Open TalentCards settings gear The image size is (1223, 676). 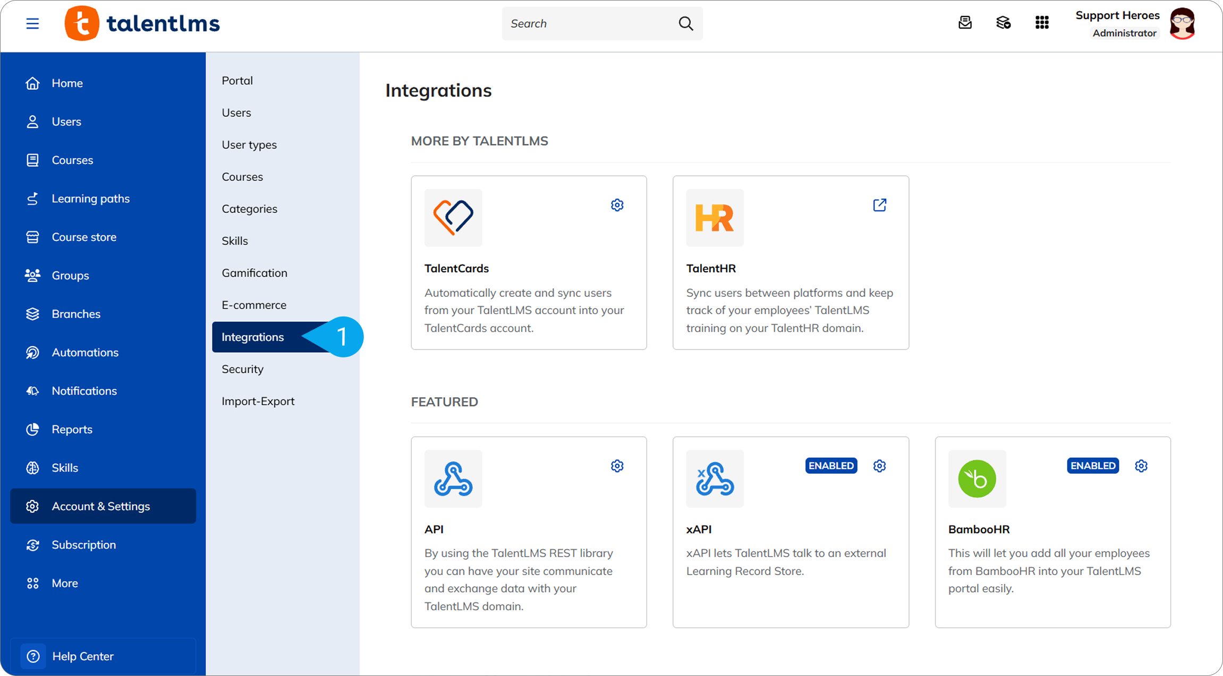pyautogui.click(x=617, y=205)
